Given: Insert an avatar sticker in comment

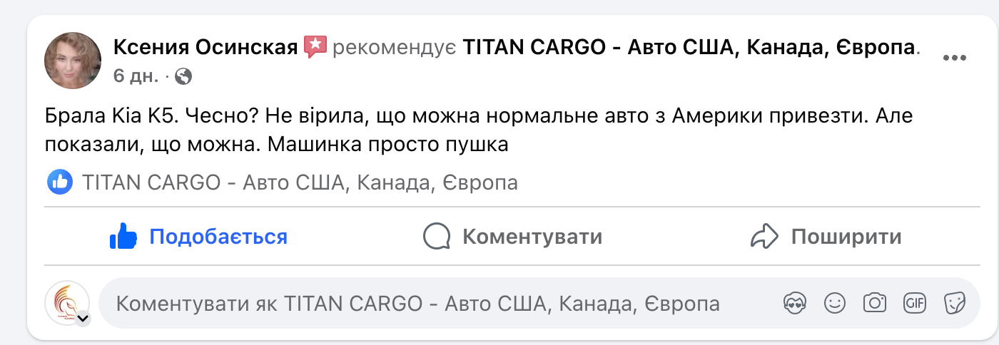Looking at the screenshot, I should pyautogui.click(x=794, y=304).
